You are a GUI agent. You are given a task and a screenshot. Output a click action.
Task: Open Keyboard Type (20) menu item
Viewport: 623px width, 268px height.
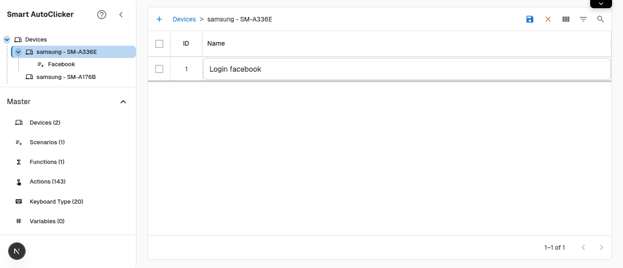(56, 202)
